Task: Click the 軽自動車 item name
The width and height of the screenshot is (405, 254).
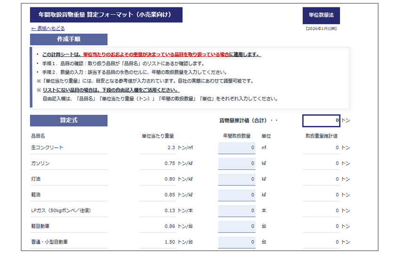Action: [x=40, y=226]
